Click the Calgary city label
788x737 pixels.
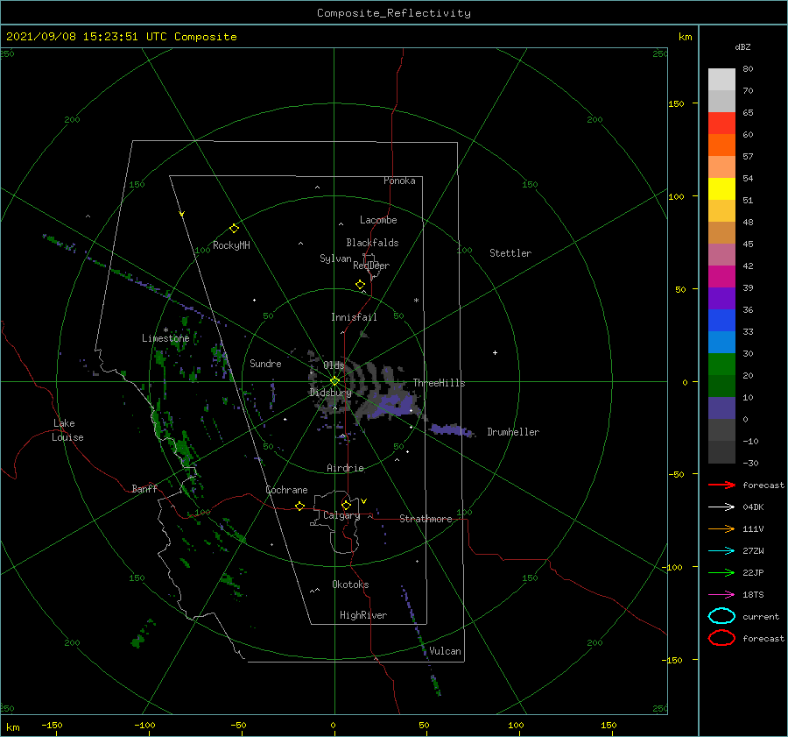coord(341,515)
